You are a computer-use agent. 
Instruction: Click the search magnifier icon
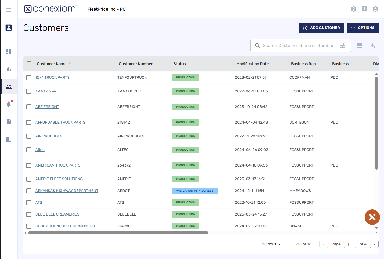pyautogui.click(x=257, y=46)
